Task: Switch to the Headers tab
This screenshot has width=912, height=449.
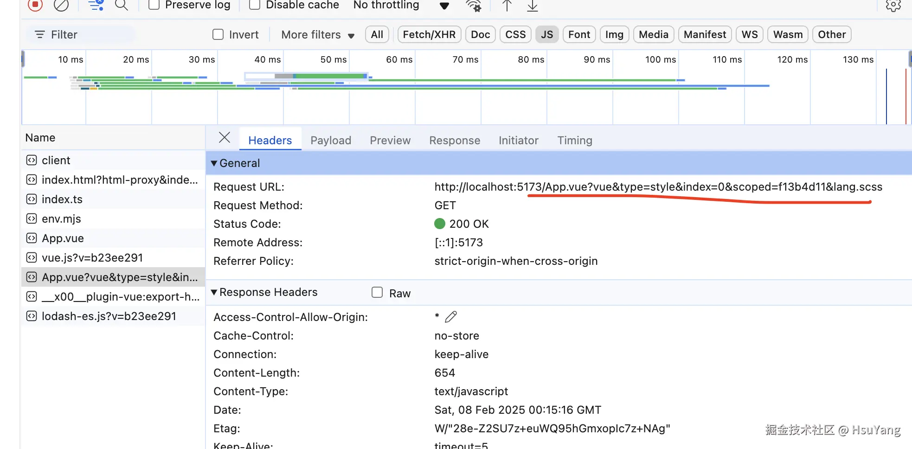Action: click(270, 140)
